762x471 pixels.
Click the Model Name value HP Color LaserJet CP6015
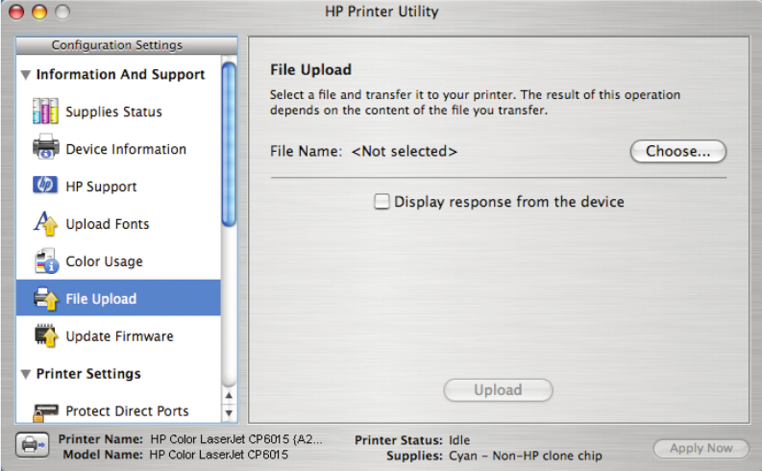[x=219, y=455]
